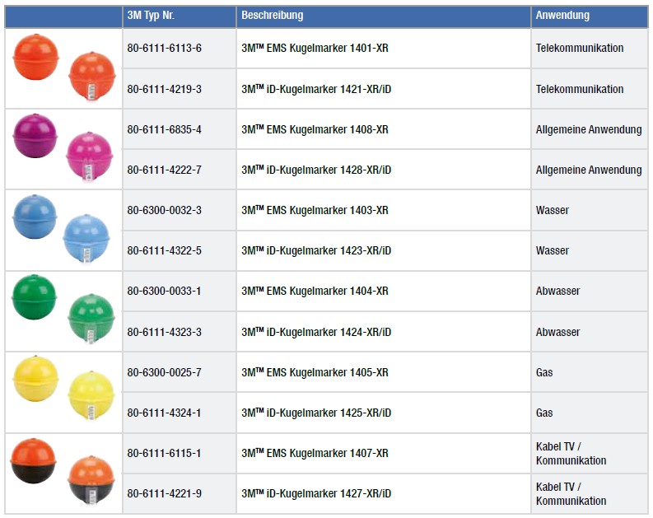Viewport: 653px width, 518px height.
Task: Click 'Abwasser' application for 1424-XR/iD
Action: click(557, 332)
